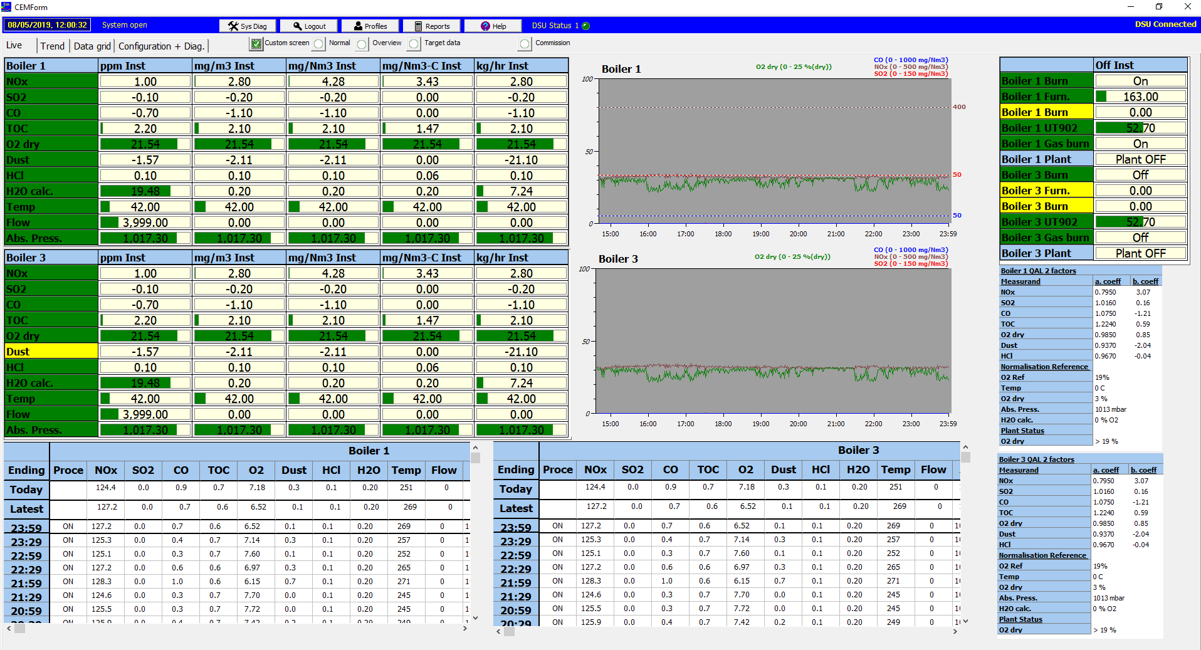Screen dimensions: 1201x650
Task: Click the Logout key icon button
Action: 308,26
